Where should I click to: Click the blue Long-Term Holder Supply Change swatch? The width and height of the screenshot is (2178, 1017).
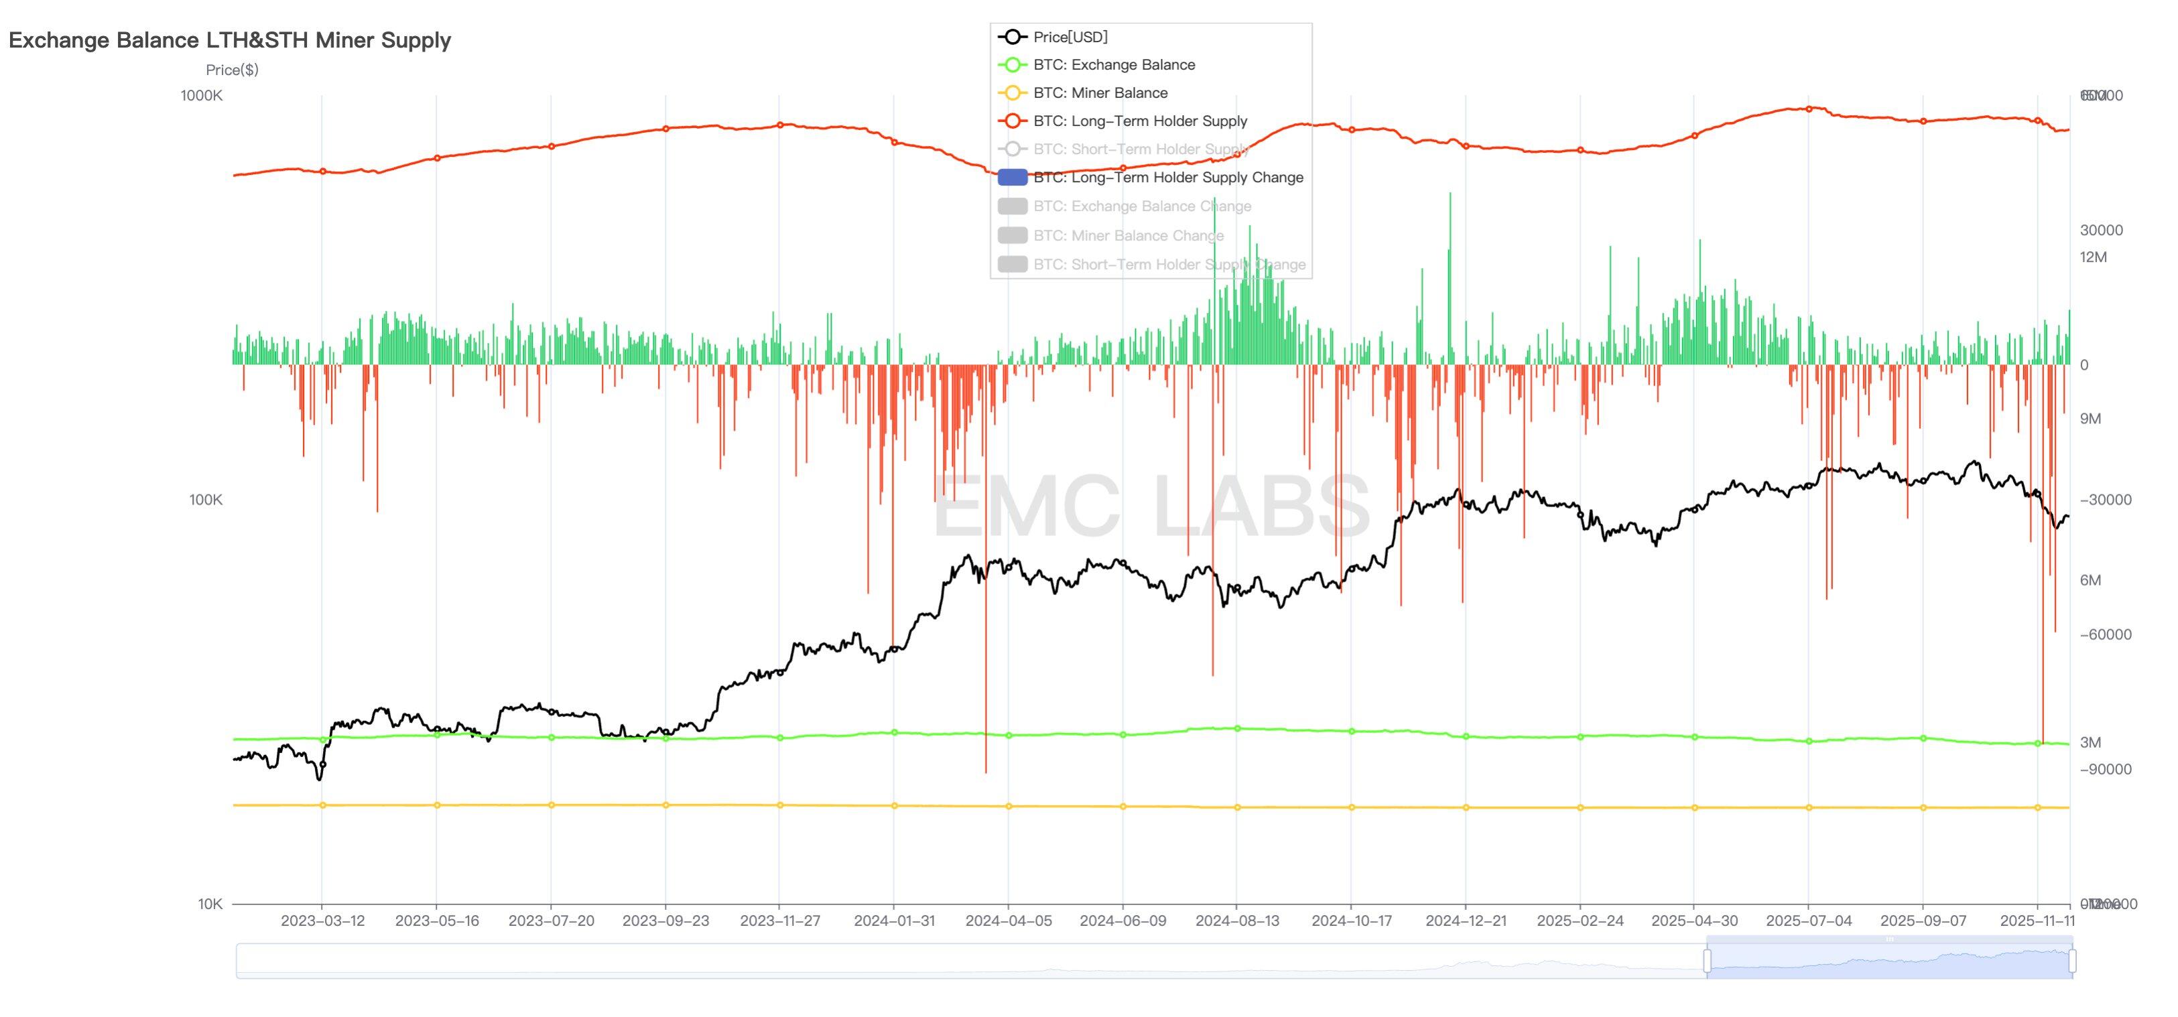coord(1012,178)
